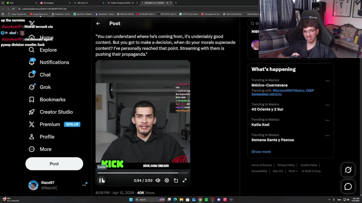Switch to the Home / X tab
This screenshot has height=203, width=362.
[89, 3]
